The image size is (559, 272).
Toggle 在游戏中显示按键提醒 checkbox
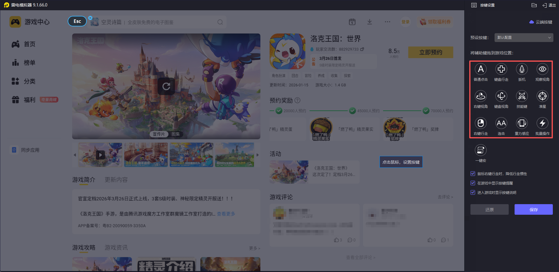coord(473,183)
